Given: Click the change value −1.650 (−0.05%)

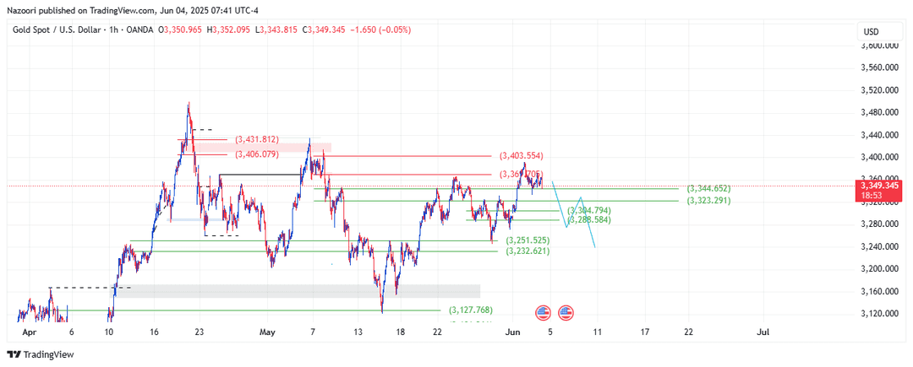Looking at the screenshot, I should click(381, 29).
